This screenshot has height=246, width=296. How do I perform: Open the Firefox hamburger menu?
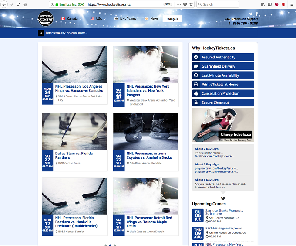click(x=292, y=4)
